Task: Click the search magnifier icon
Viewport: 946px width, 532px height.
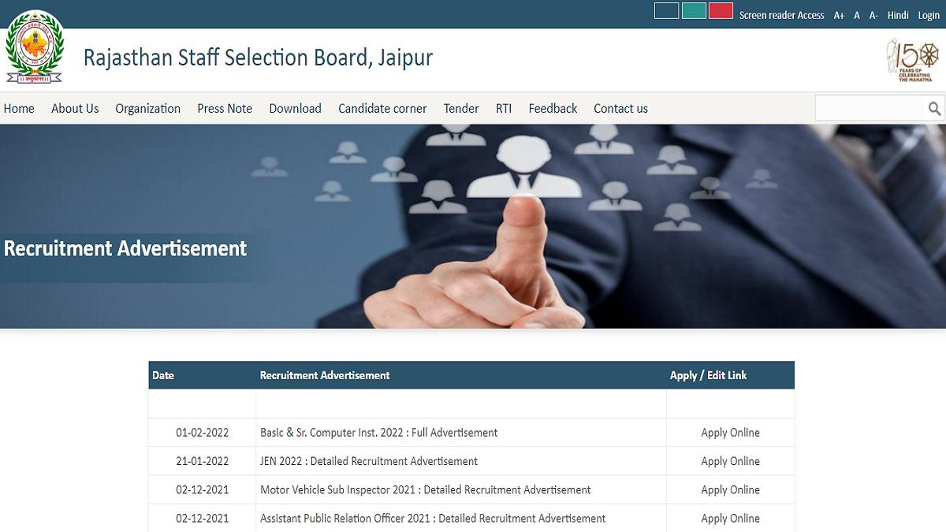Action: [935, 108]
